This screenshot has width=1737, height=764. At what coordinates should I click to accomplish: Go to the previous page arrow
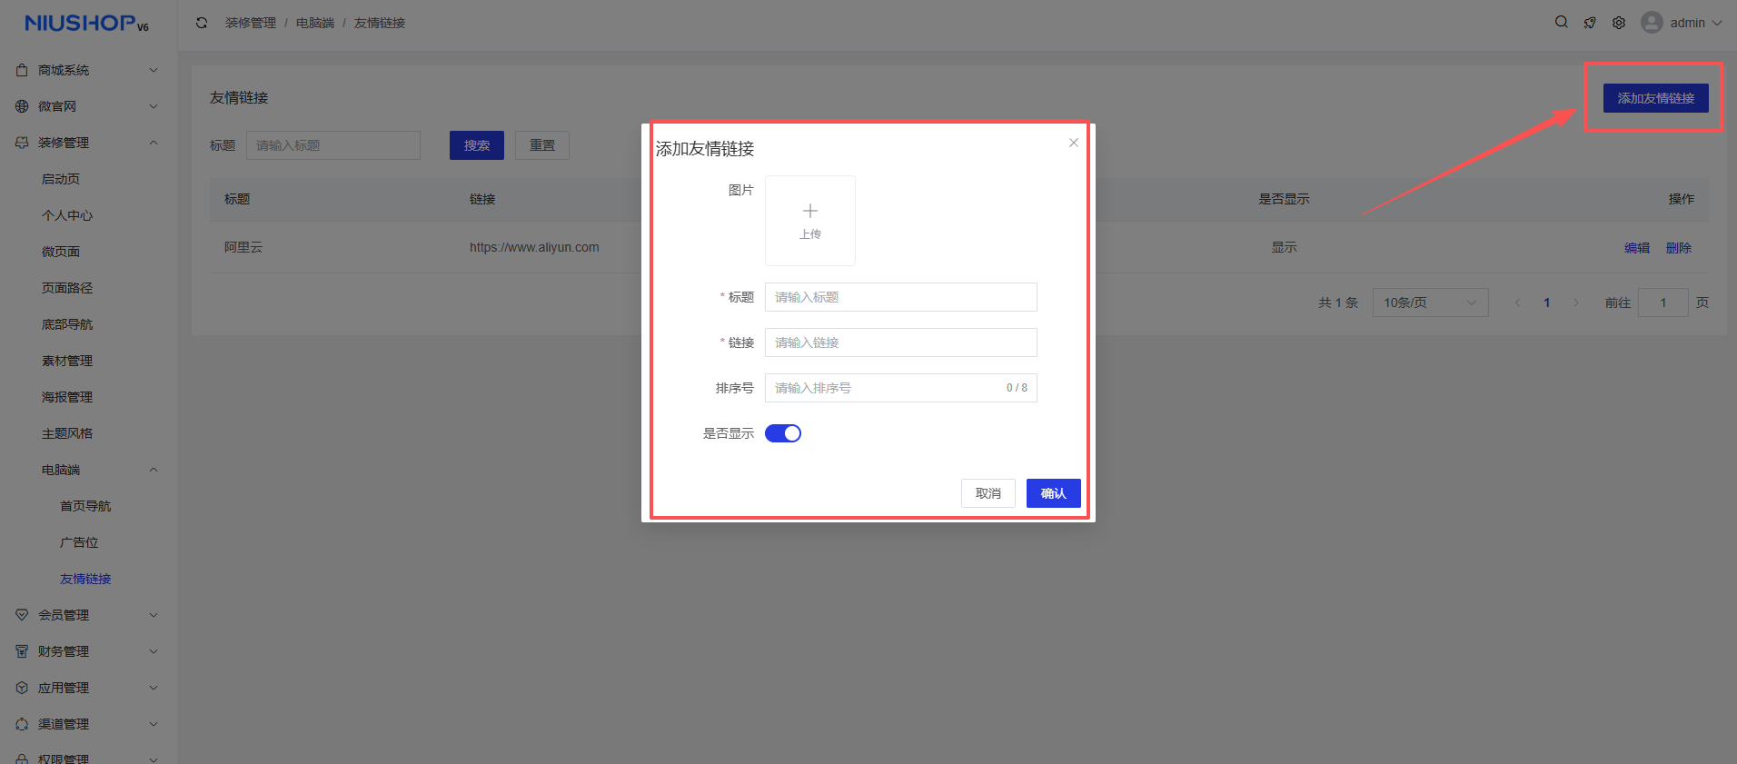(x=1517, y=303)
